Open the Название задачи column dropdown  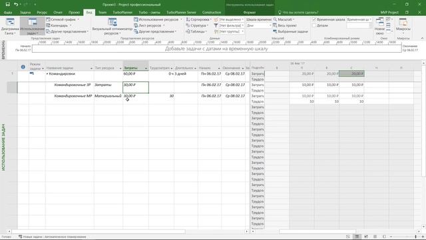coord(91,68)
